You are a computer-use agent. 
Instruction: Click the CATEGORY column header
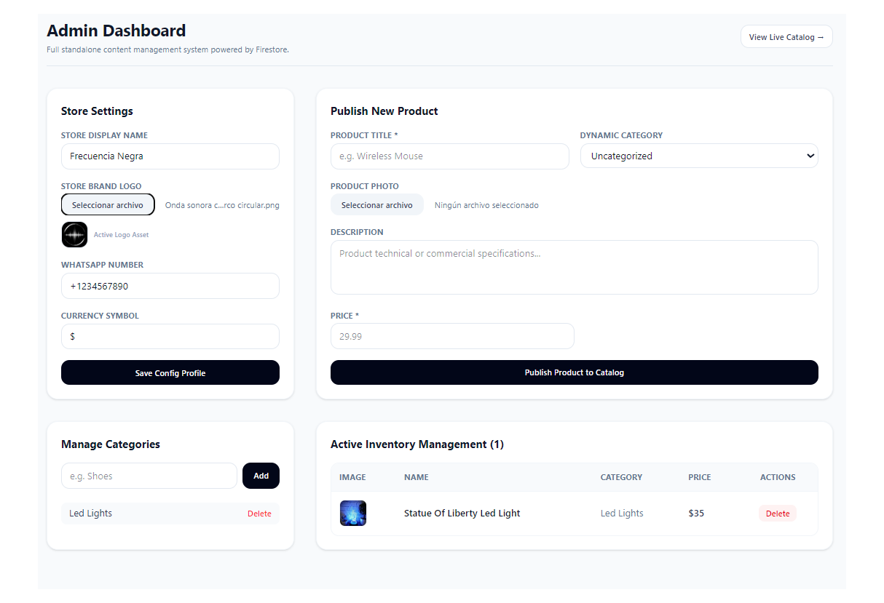click(621, 477)
